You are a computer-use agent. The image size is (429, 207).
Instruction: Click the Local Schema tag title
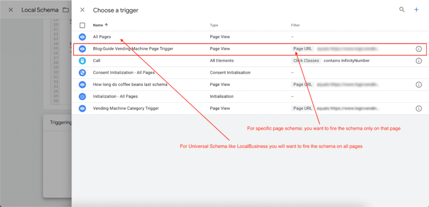point(40,10)
